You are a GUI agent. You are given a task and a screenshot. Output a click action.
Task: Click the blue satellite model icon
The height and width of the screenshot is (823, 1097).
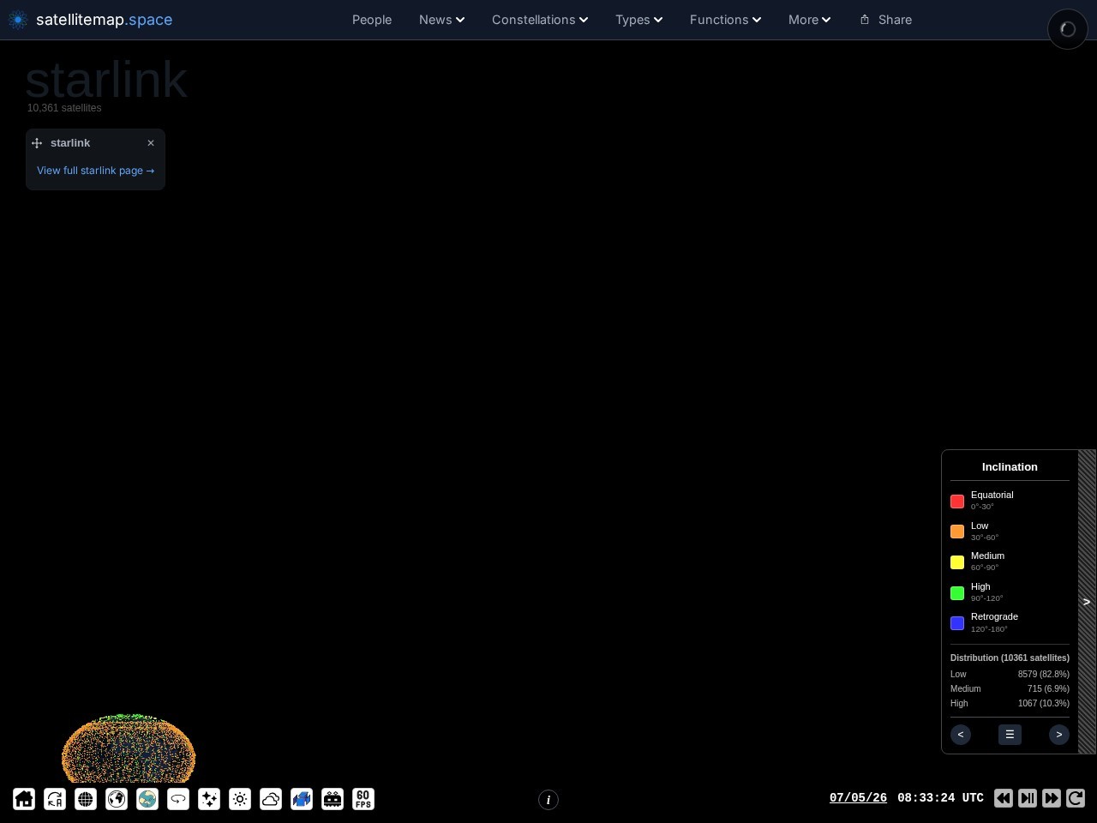pos(302,799)
